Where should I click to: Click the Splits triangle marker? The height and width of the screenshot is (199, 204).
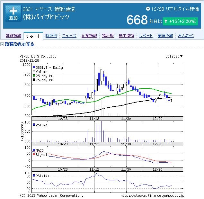coord(181,56)
